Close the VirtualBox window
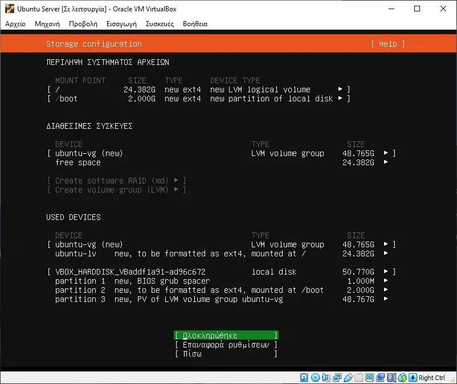Screen dimensions: 457x384 (443, 9)
